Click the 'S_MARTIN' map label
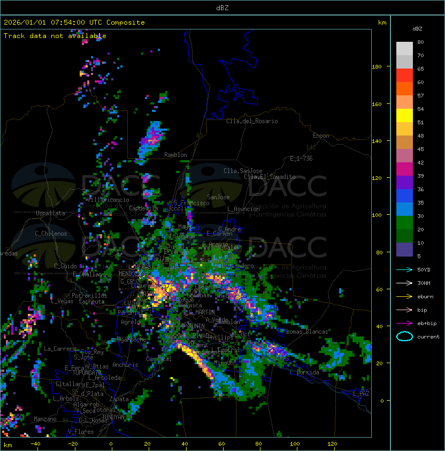Screen dimensions: 445x451 (202, 312)
